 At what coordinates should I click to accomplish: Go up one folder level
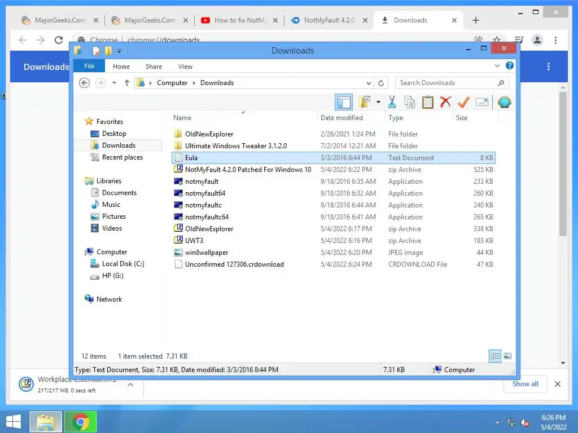(127, 83)
